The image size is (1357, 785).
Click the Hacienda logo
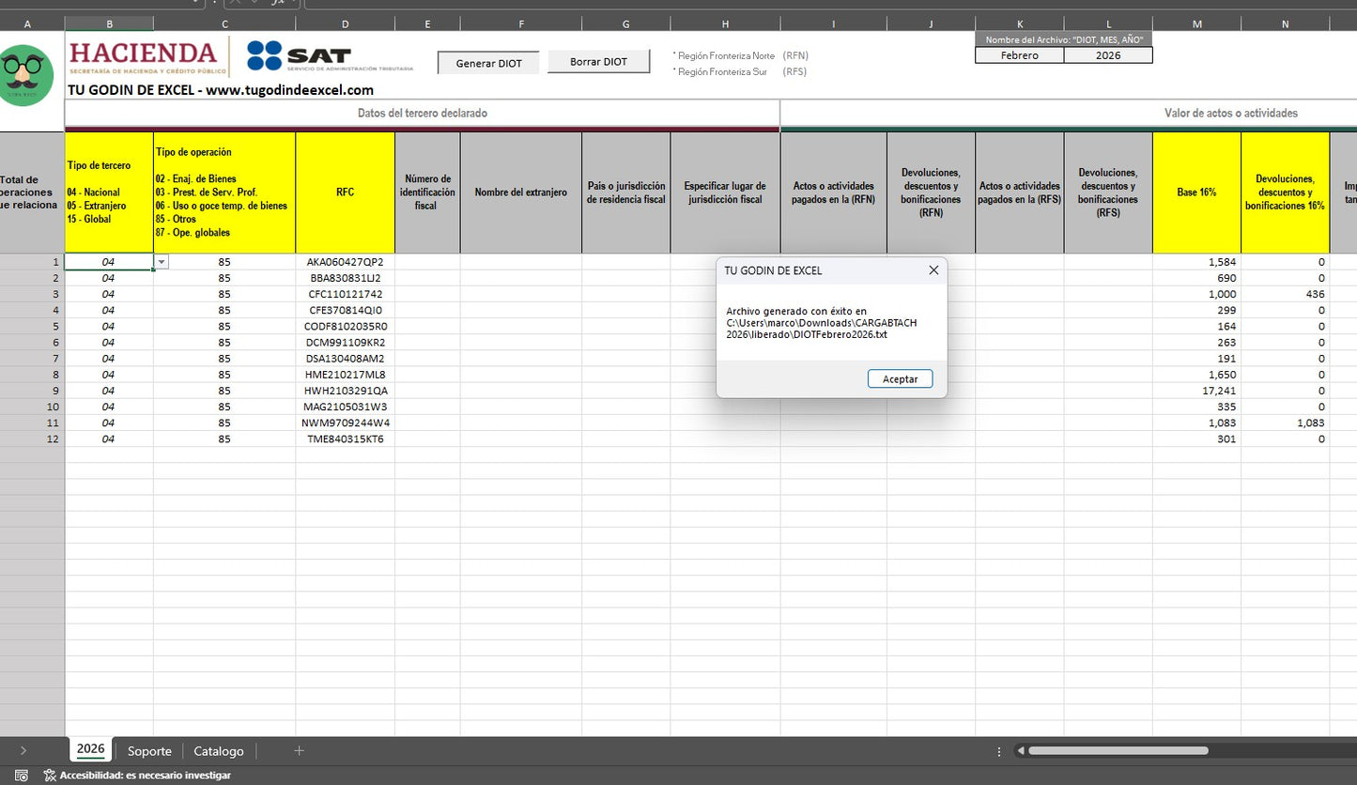[146, 55]
